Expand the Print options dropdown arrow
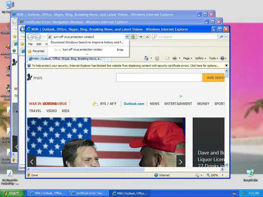 [180, 58]
